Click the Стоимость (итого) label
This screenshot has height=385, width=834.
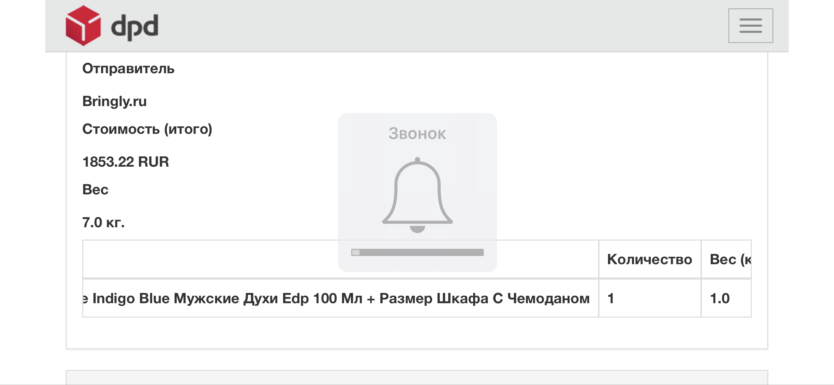pyautogui.click(x=147, y=129)
